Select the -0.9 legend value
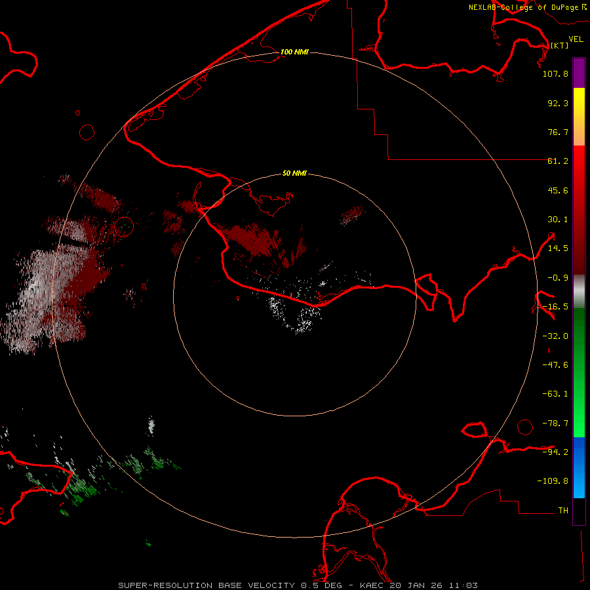The height and width of the screenshot is (590, 590). click(558, 278)
